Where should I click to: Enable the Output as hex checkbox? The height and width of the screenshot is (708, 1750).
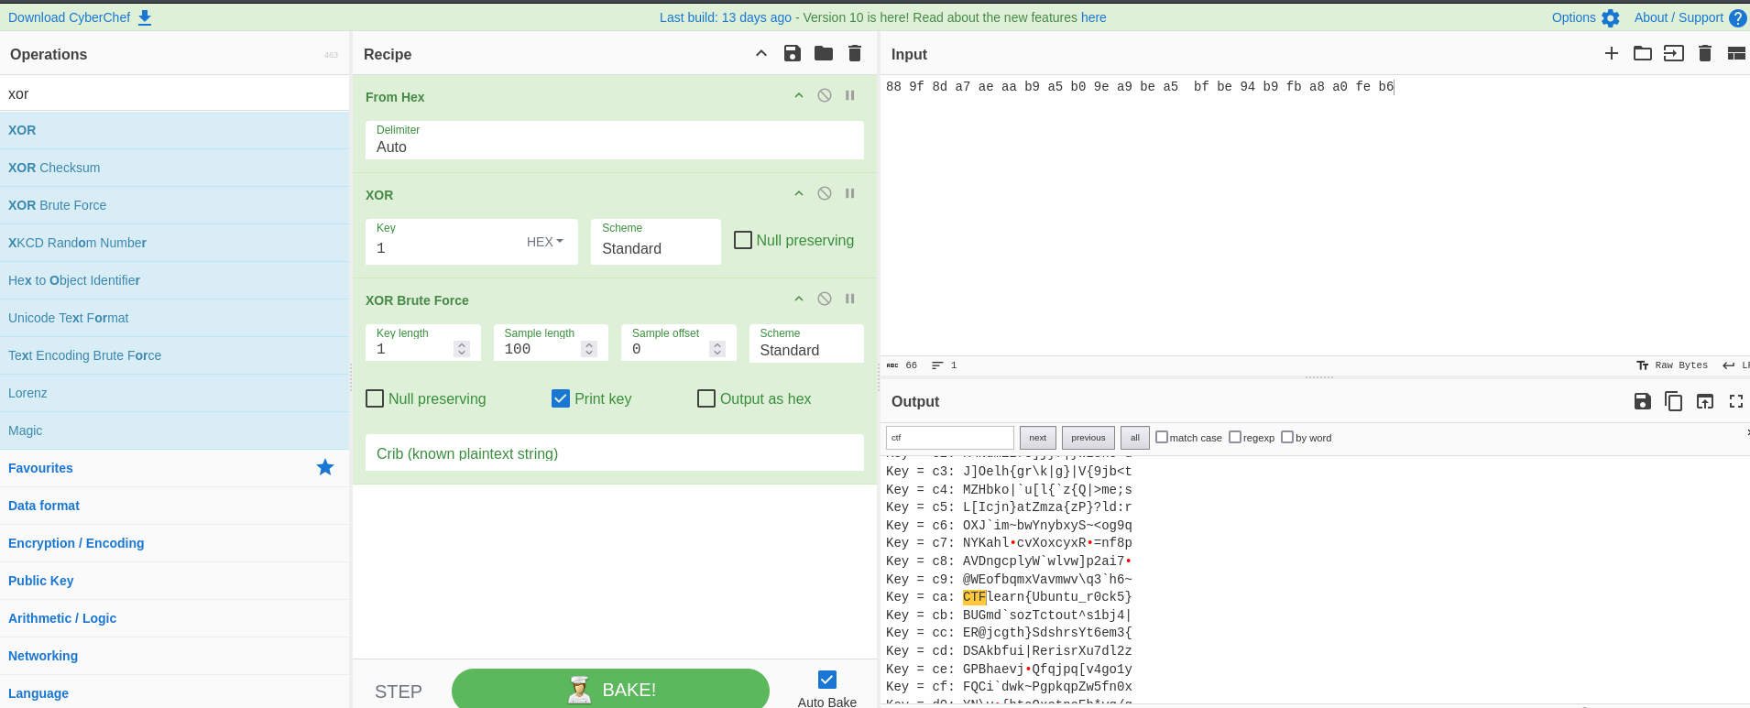706,398
